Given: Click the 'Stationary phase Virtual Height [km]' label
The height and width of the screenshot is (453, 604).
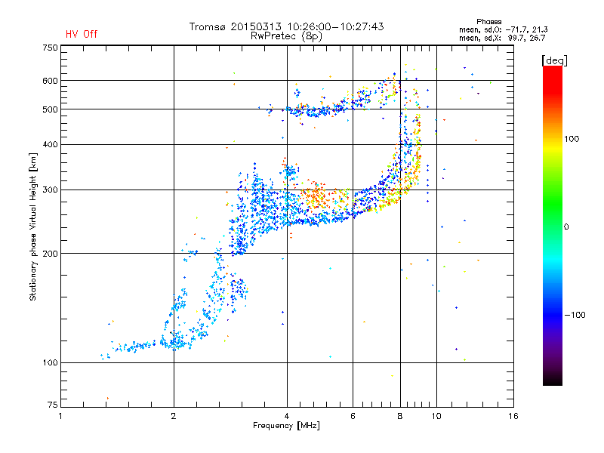Looking at the screenshot, I should pyautogui.click(x=33, y=227).
